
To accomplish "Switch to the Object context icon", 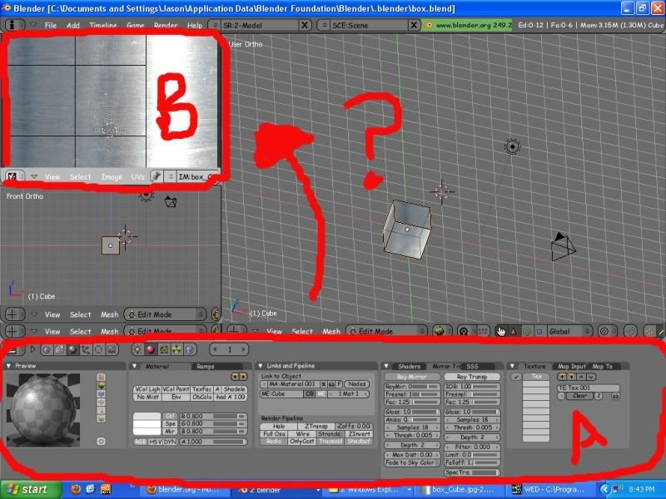I will tap(86, 349).
